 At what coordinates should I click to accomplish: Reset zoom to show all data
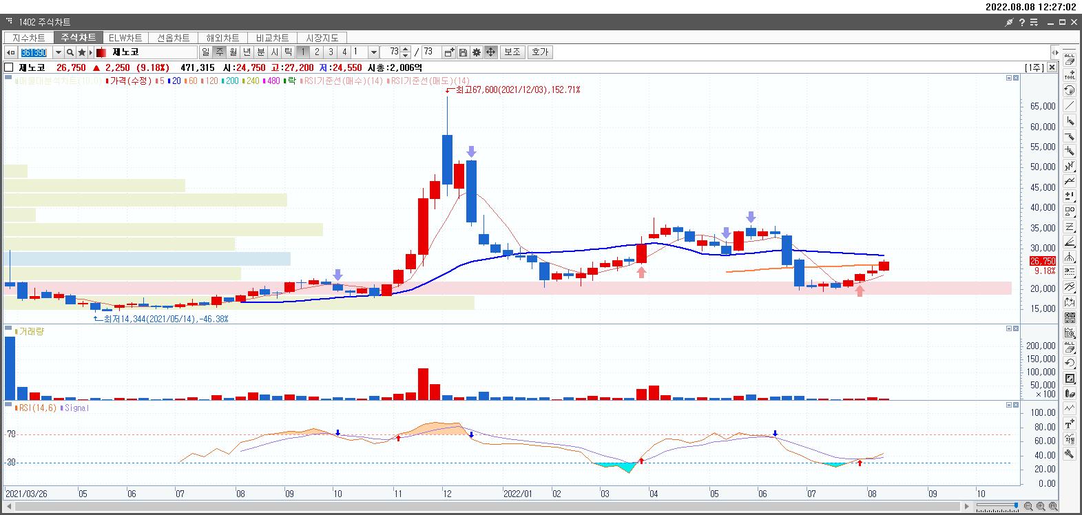1053,506
